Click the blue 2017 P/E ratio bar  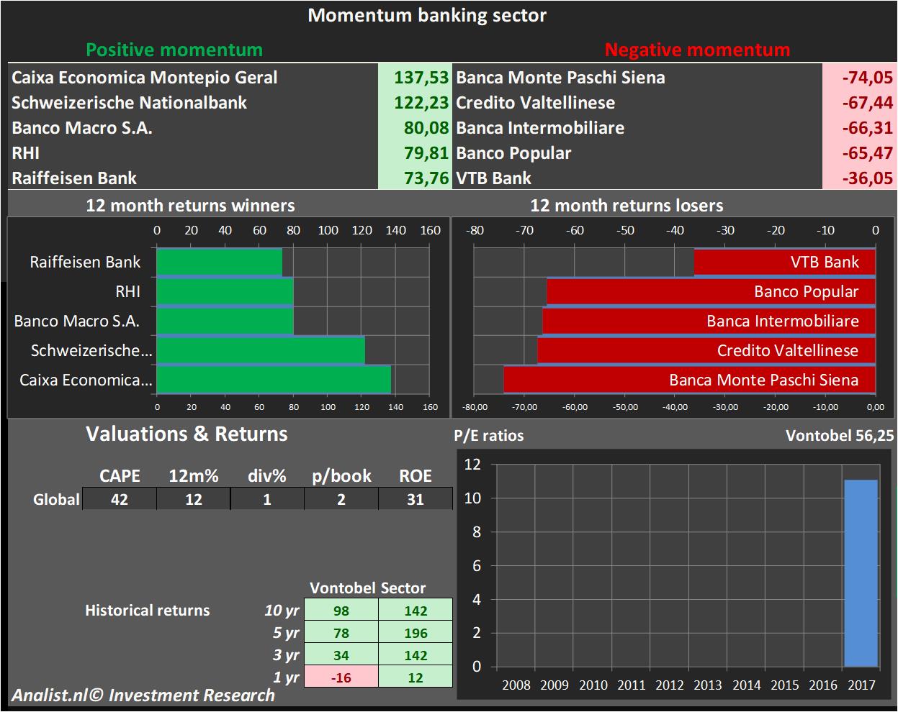(x=861, y=573)
